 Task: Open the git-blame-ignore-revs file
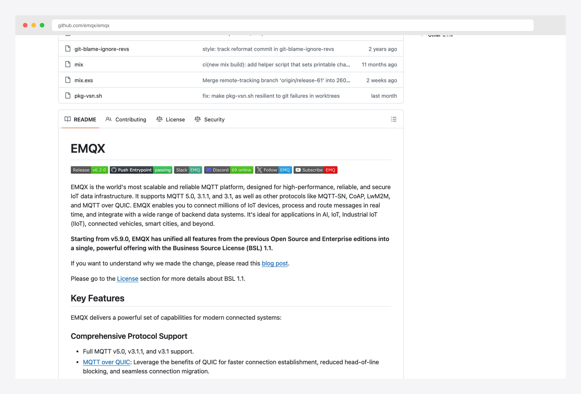point(102,49)
